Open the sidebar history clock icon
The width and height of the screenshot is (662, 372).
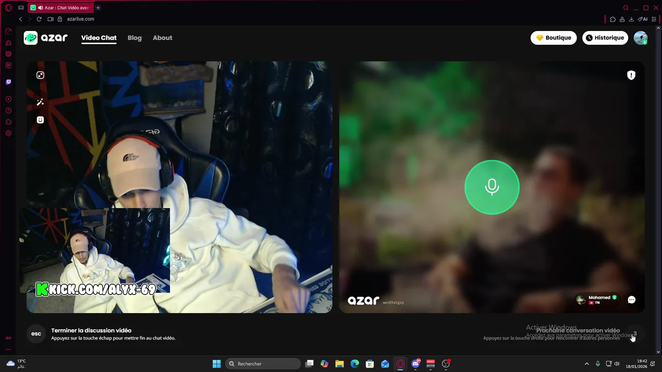click(x=8, y=111)
